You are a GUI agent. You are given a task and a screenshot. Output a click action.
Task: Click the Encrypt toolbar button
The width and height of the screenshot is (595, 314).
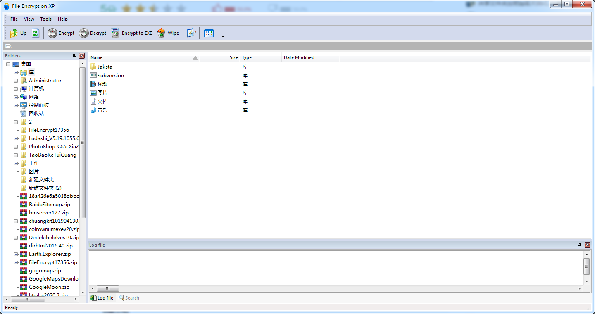tap(61, 33)
